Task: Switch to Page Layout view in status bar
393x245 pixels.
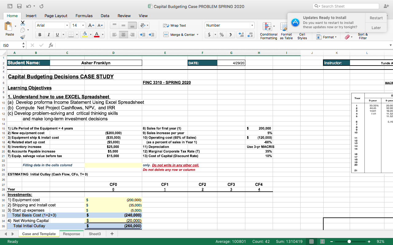Action: tap(322, 241)
